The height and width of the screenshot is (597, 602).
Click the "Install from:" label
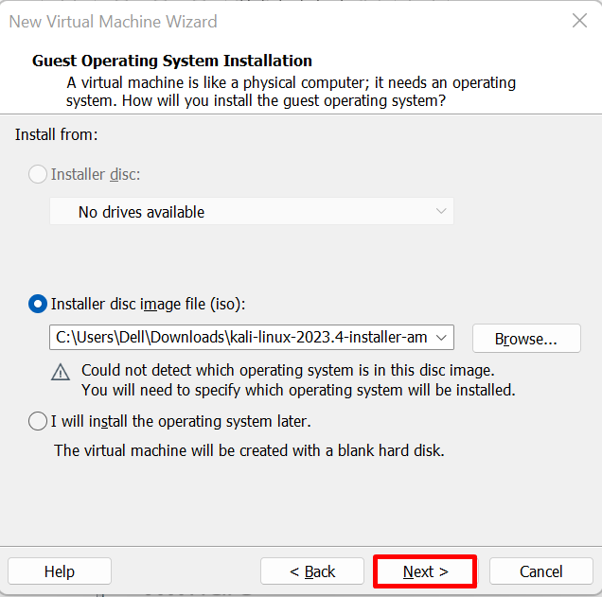(x=57, y=134)
